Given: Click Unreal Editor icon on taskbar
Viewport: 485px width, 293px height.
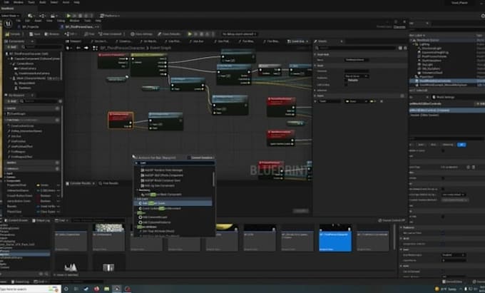Looking at the screenshot, I should [117, 289].
